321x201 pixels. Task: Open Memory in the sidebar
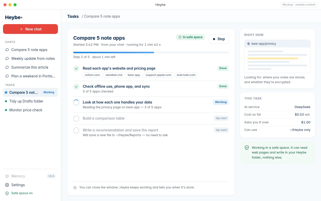click(30, 176)
